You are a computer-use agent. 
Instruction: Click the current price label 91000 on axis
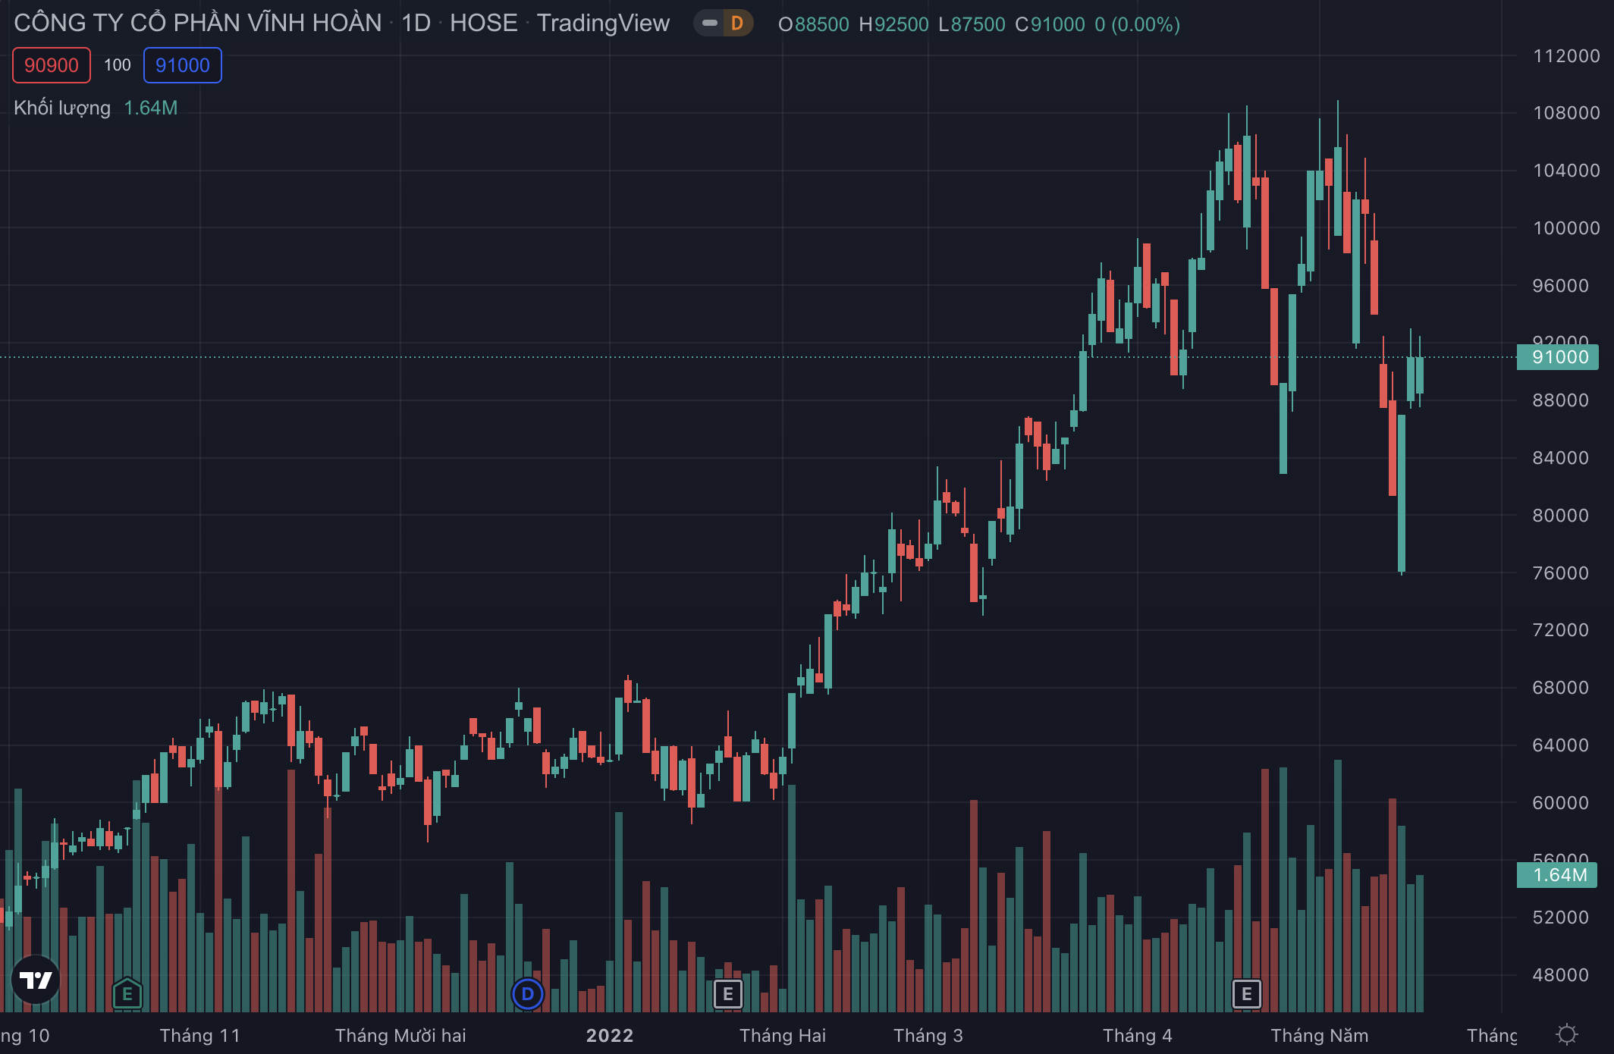pyautogui.click(x=1557, y=357)
